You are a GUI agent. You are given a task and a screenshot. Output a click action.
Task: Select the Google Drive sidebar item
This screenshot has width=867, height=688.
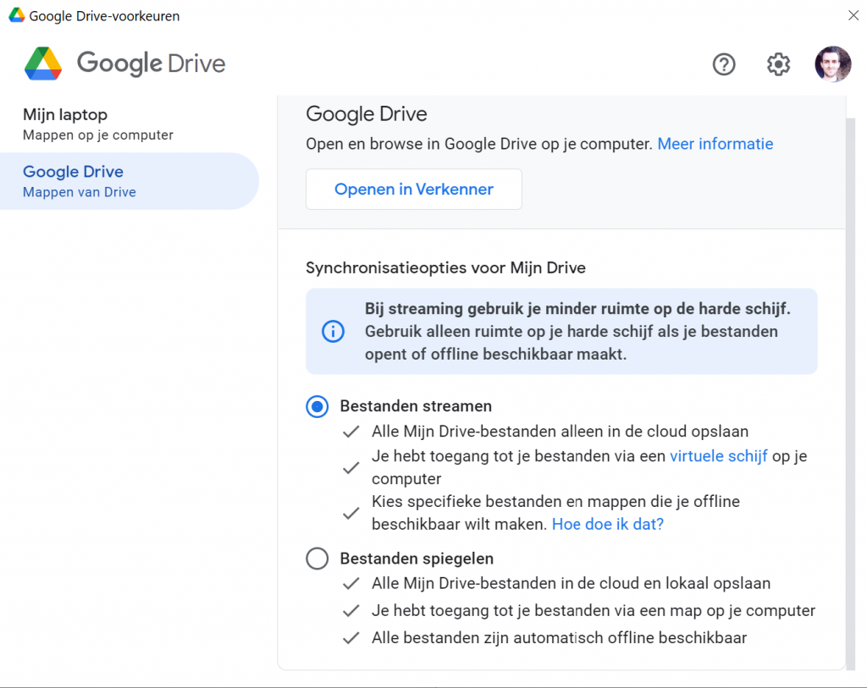coord(130,181)
